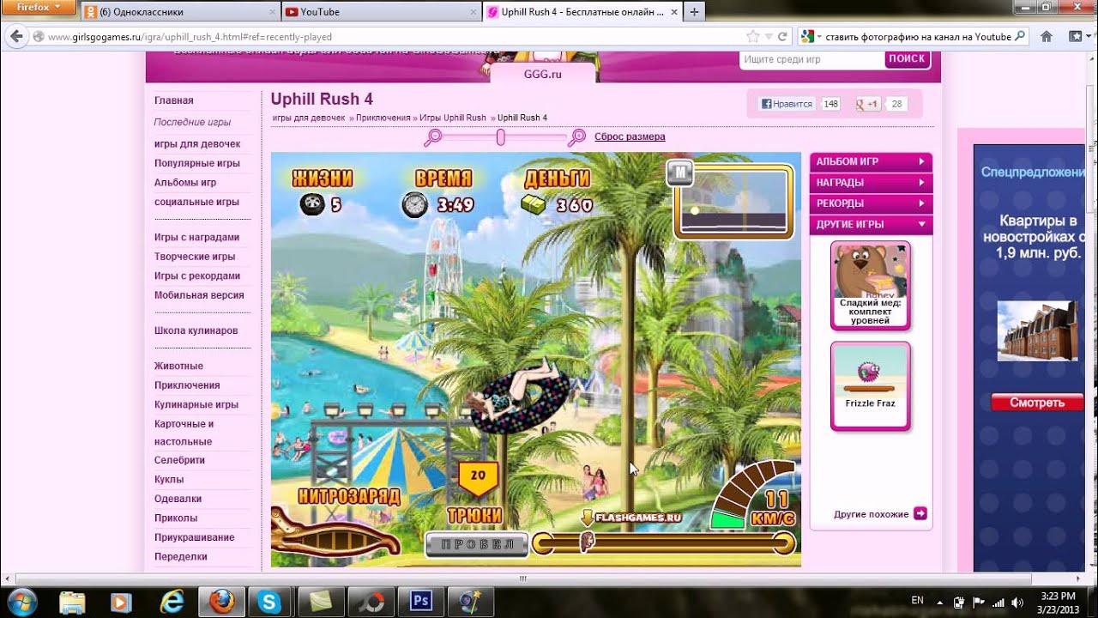Click the ПРОБЕЛ stunt button in game
Screen dimensions: 1098x618
pyautogui.click(x=476, y=544)
